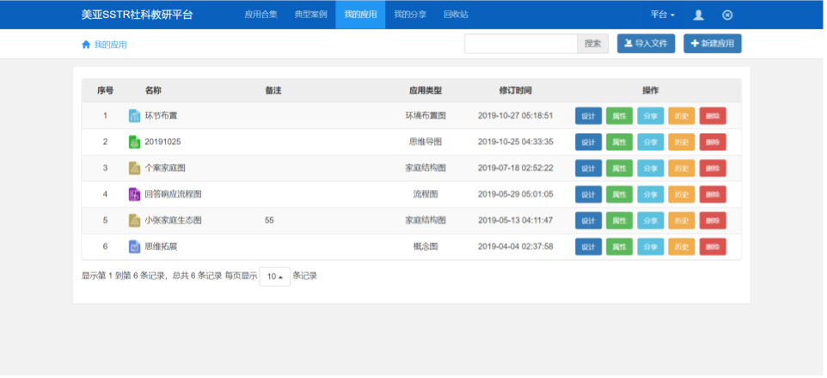Click the user profile icon in header
Screen dimensions: 827x378
[x=698, y=15]
